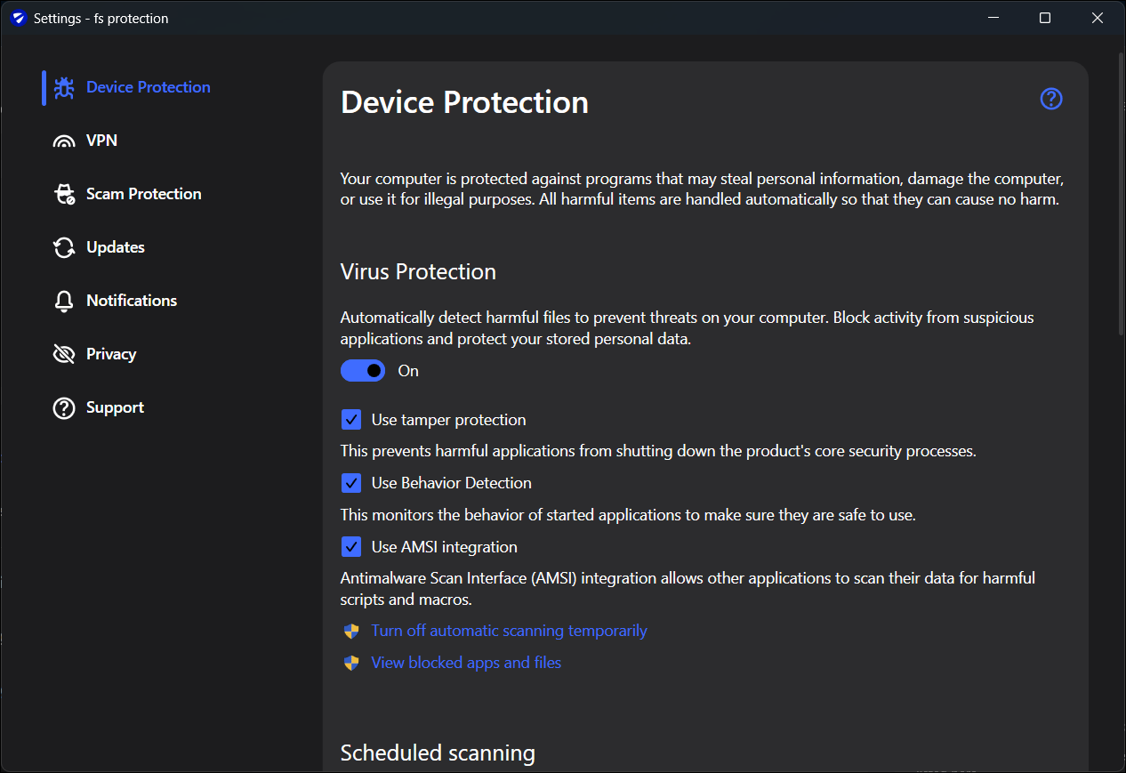
Task: Click the Device Protection bug icon
Action: (x=64, y=87)
